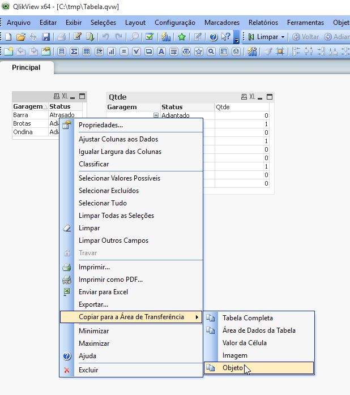Open Edit Script toolbar icon
Viewport: 350px width, 395px height.
[x=78, y=37]
